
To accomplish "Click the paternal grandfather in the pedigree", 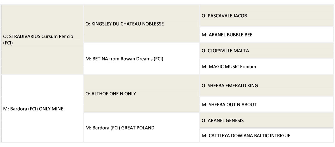I will [125, 24].
